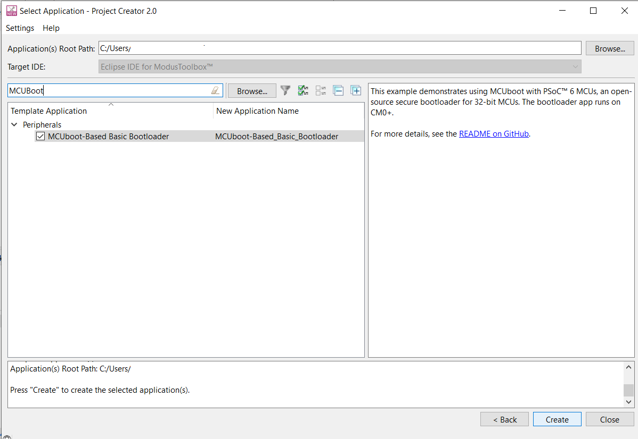This screenshot has height=439, width=638.
Task: Click the MCUboot-Based_Basic_Bootloader application name cell
Action: [x=277, y=137]
